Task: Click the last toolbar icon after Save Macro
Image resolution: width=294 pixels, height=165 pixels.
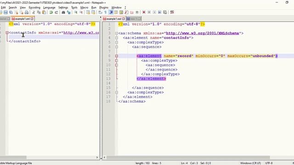Action: [172, 12]
